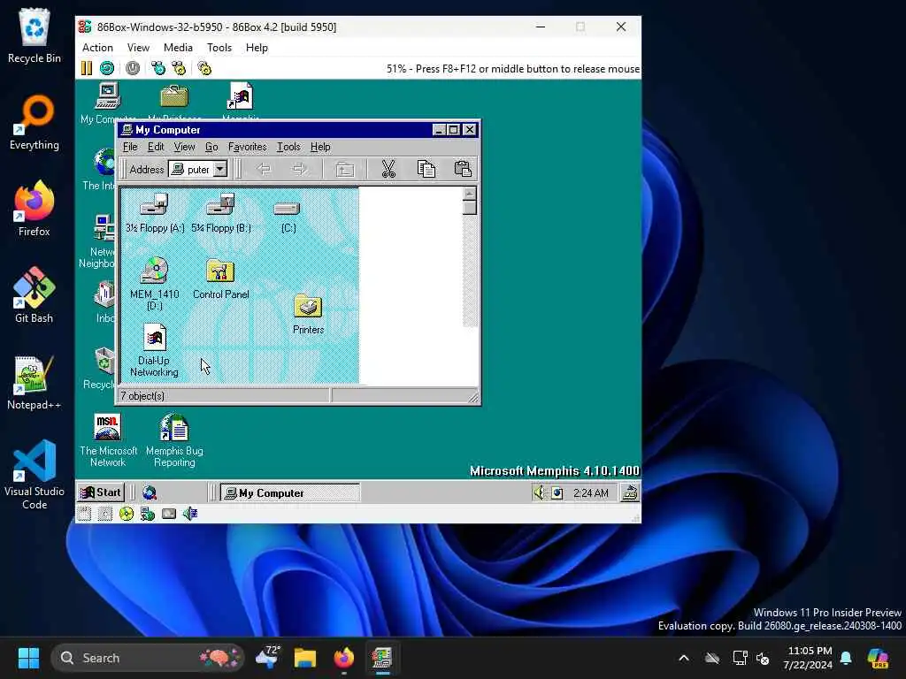Click Windows Search box

coord(148,658)
